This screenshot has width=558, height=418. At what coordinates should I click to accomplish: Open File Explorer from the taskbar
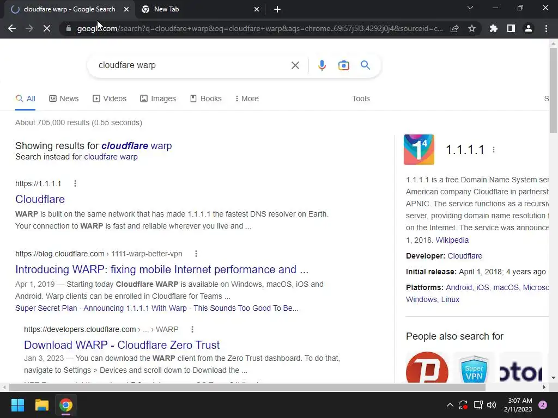click(41, 405)
